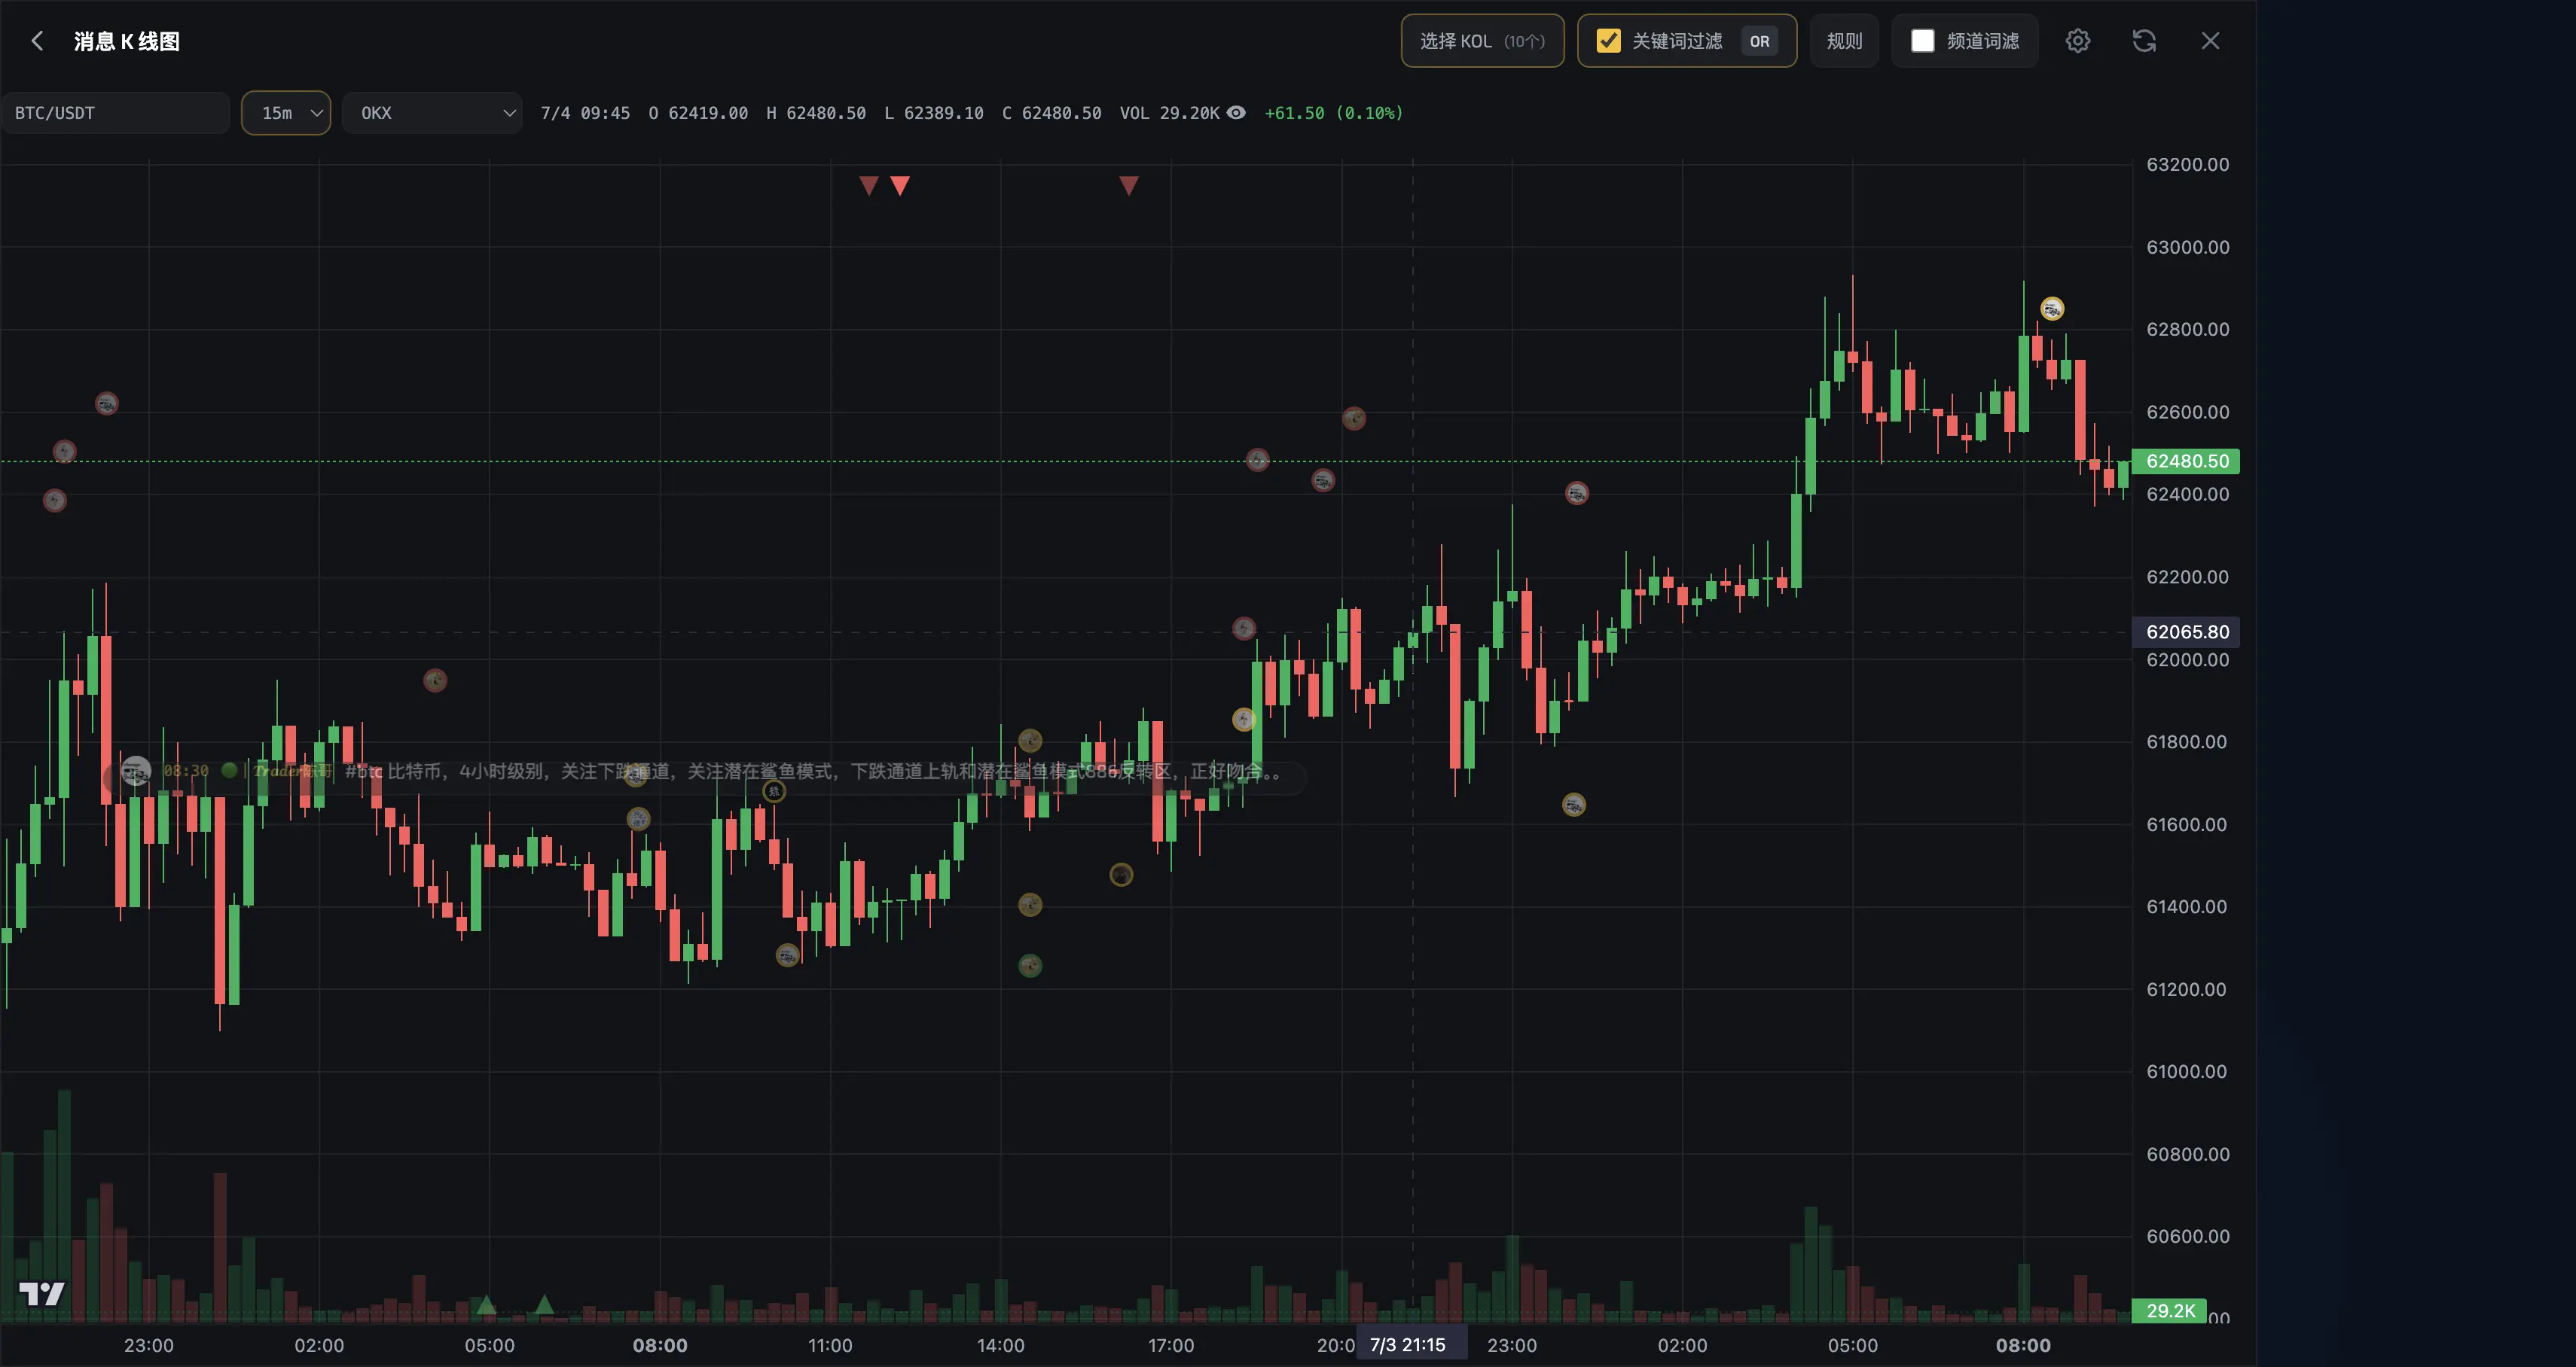
Task: Click the 11:00 time axis label
Action: [830, 1346]
